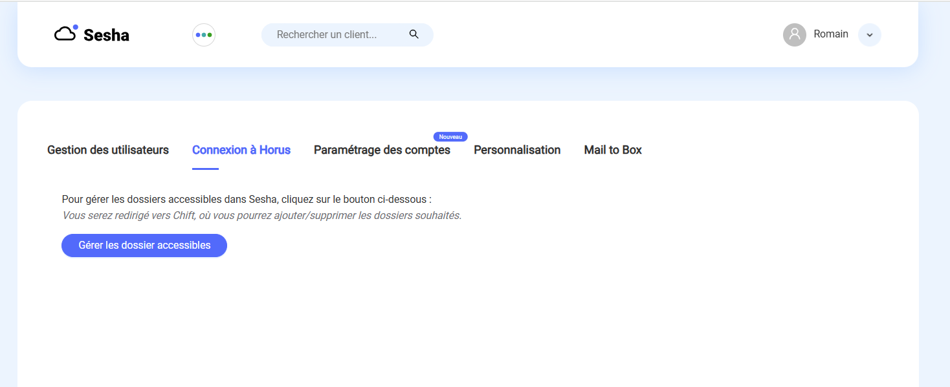
Task: Click the Romain user avatar icon
Action: click(795, 35)
